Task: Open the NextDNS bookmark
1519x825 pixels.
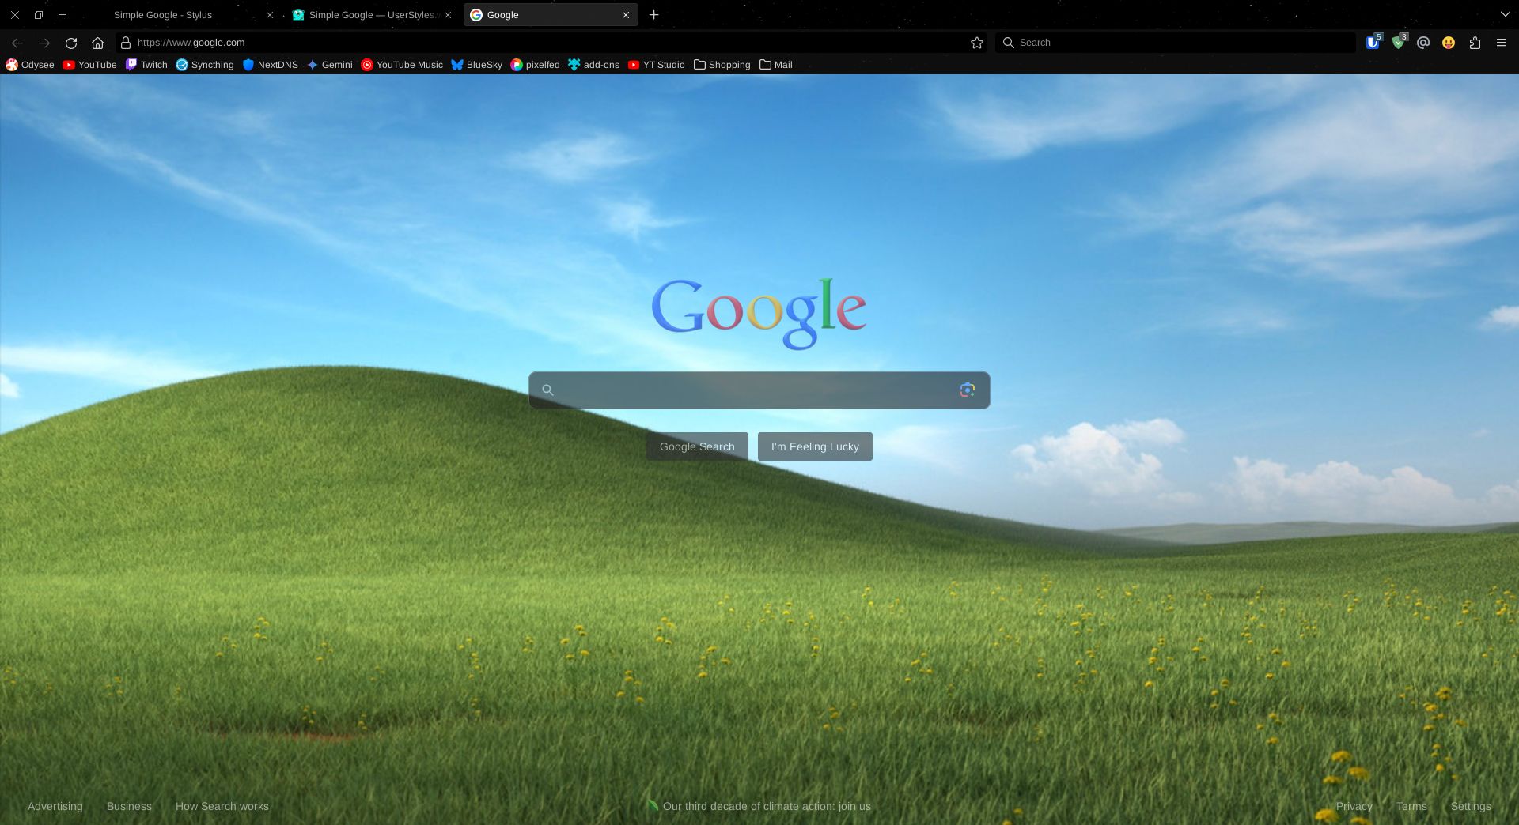Action: (270, 65)
